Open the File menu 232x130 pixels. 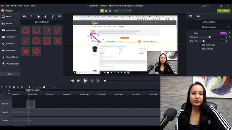coord(3,6)
